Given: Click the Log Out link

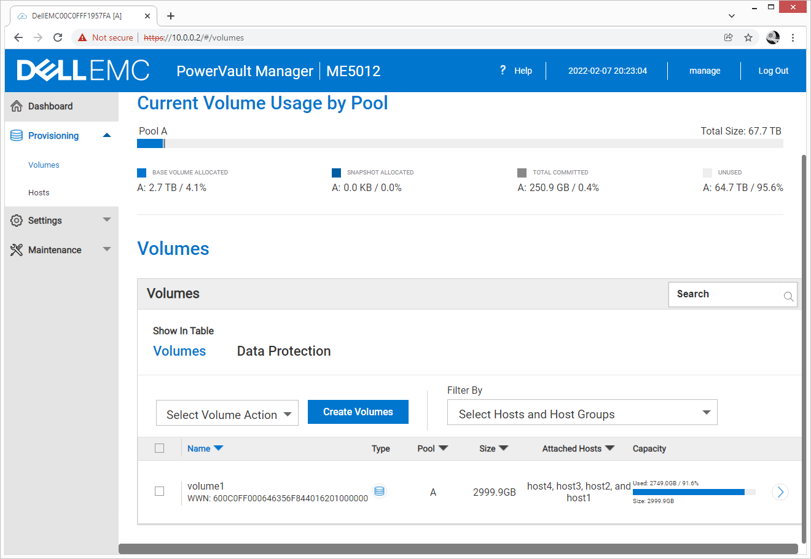Looking at the screenshot, I should point(773,71).
